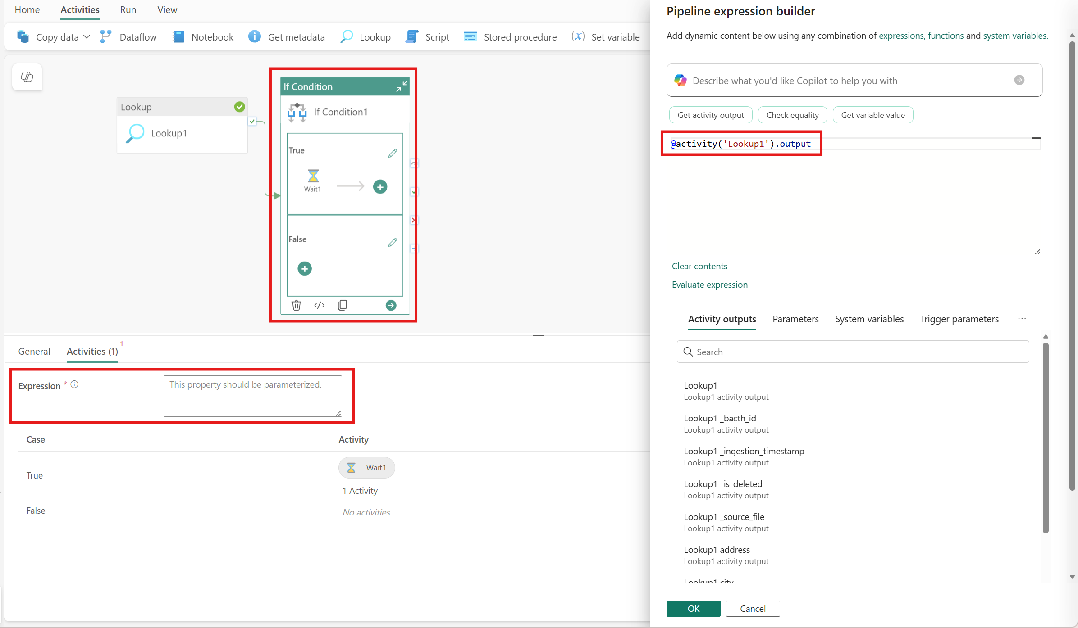Select the Set variable activity icon
Image resolution: width=1078 pixels, height=628 pixels.
point(578,36)
